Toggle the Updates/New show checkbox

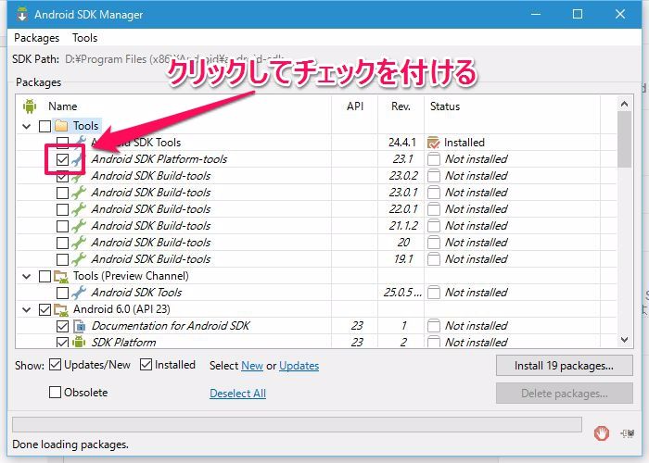coord(55,365)
